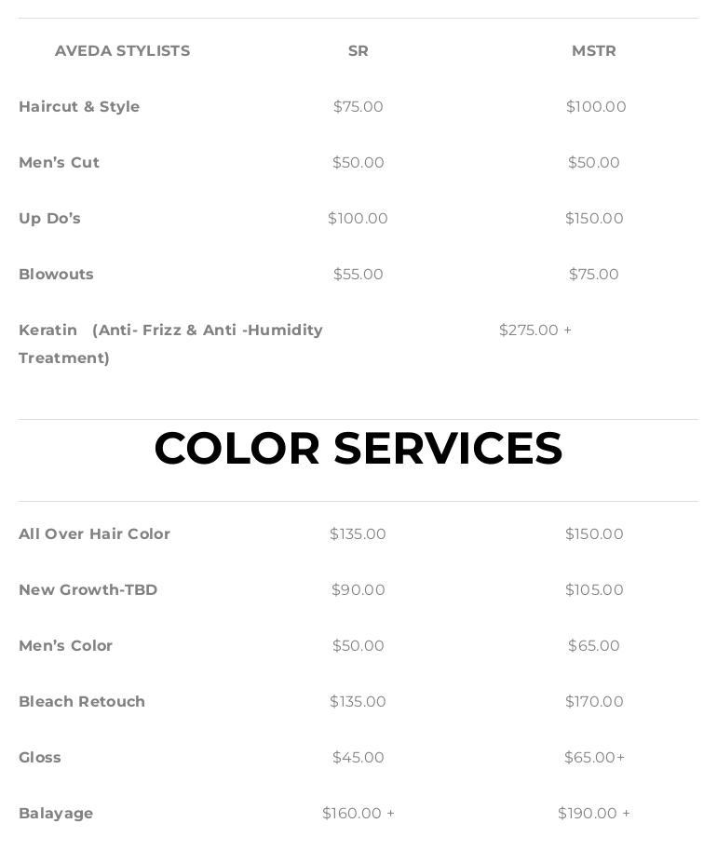
Task: Click the AVEDA STYLISTS column header
Action: pos(123,51)
